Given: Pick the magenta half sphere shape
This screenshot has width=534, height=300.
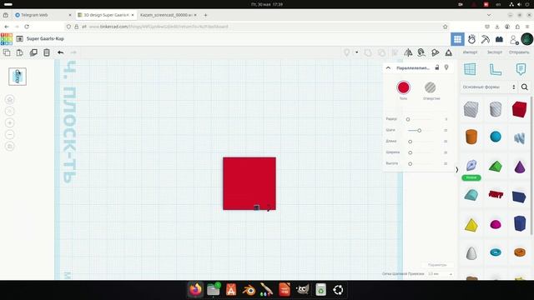Looking at the screenshot, I should pyautogui.click(x=496, y=224).
